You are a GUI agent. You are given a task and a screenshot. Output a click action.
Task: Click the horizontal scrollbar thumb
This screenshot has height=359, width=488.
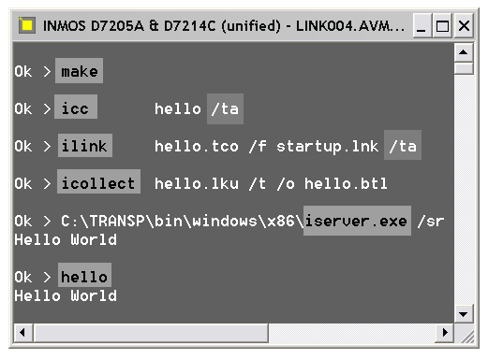(x=151, y=333)
